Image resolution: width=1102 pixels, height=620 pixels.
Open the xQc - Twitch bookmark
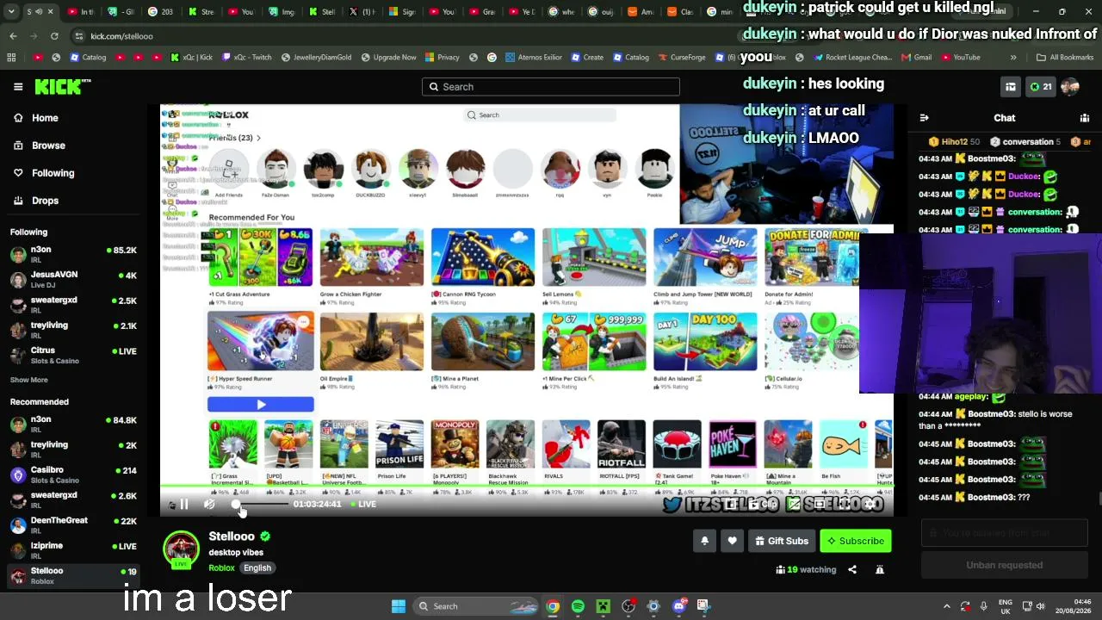coord(247,58)
